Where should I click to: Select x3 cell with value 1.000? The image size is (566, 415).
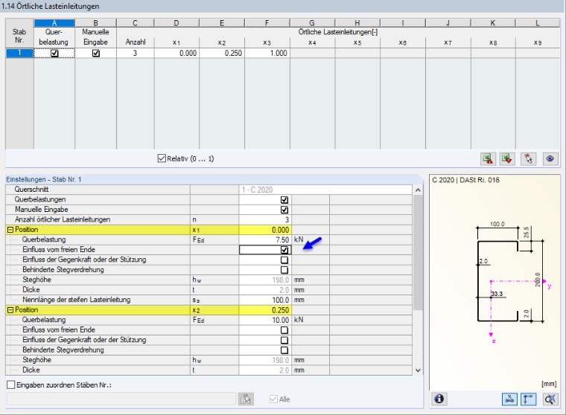pyautogui.click(x=267, y=53)
